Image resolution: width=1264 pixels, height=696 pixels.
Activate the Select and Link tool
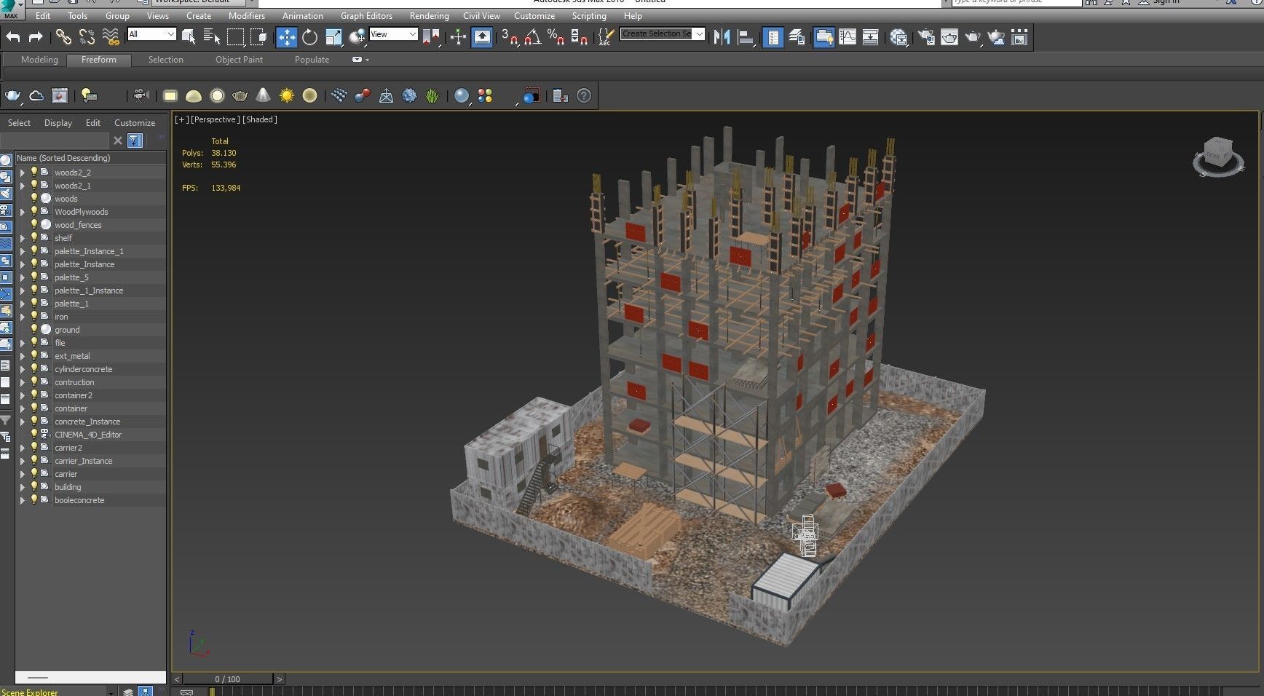tap(64, 36)
